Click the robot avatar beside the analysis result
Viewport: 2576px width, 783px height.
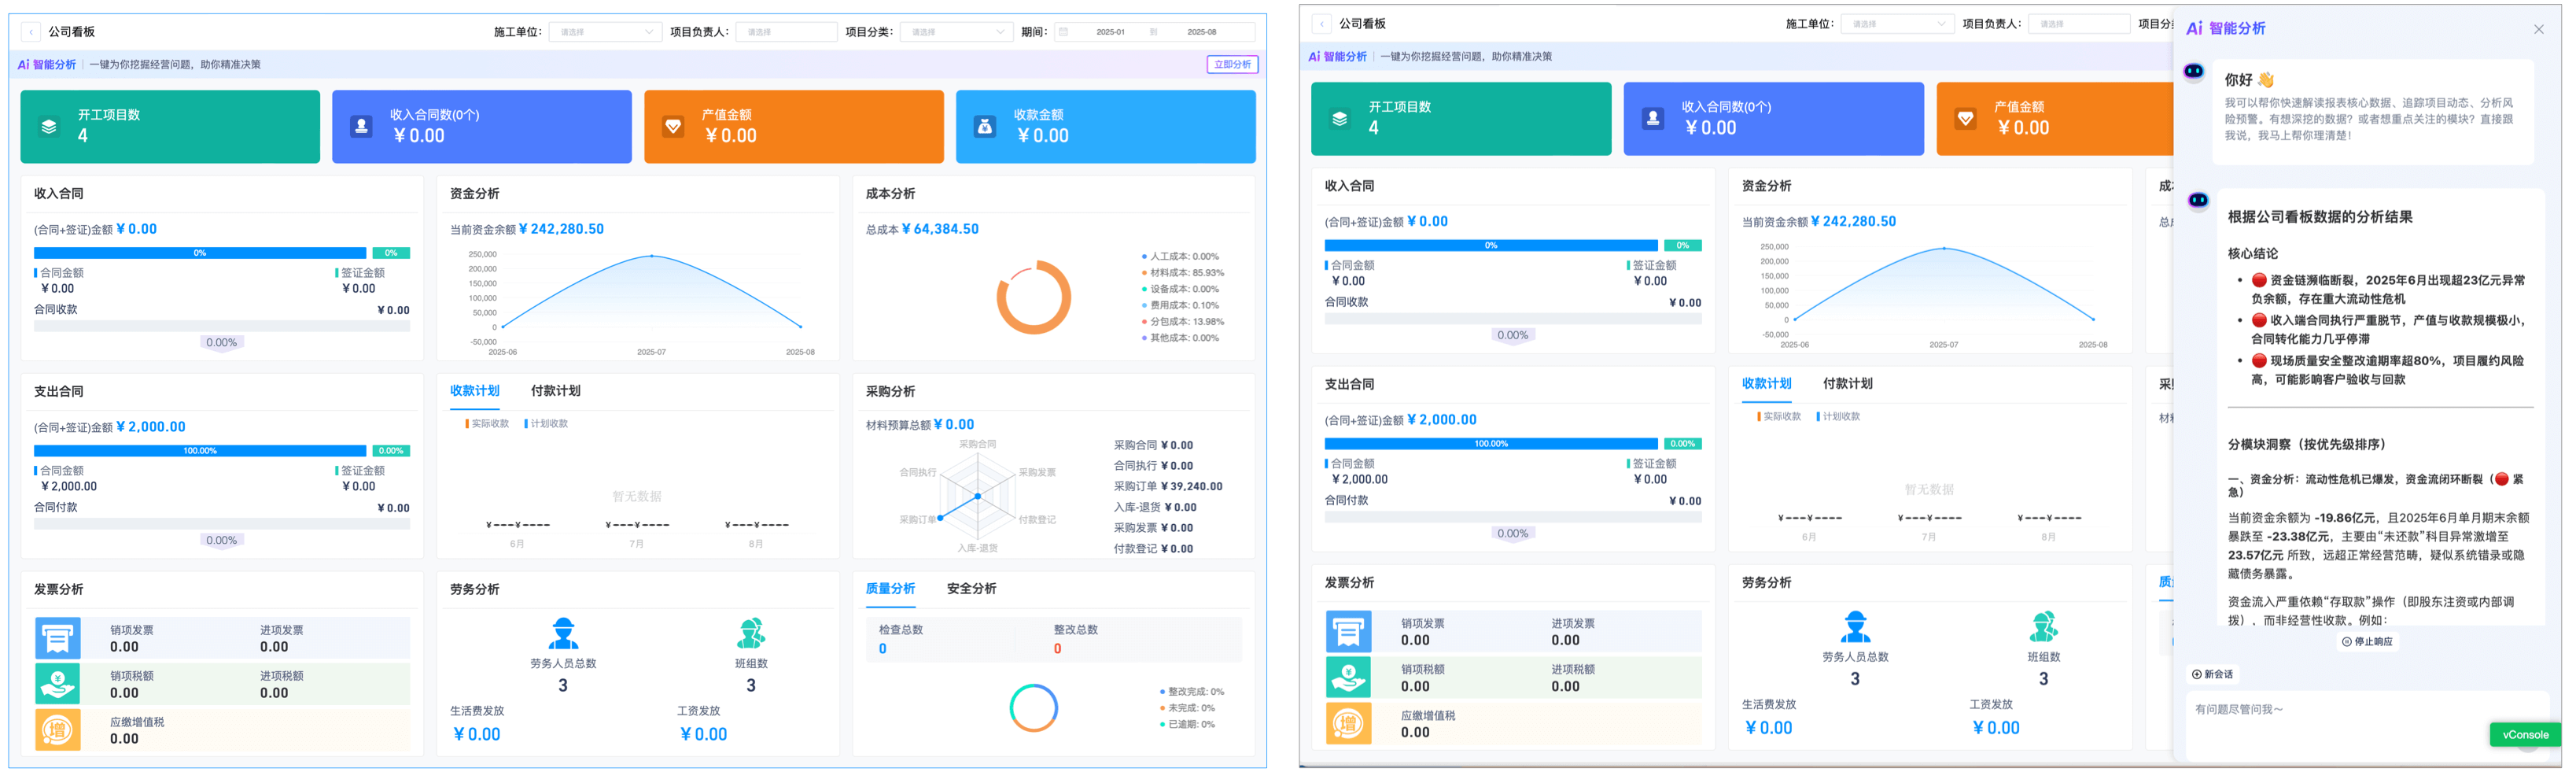click(2198, 200)
